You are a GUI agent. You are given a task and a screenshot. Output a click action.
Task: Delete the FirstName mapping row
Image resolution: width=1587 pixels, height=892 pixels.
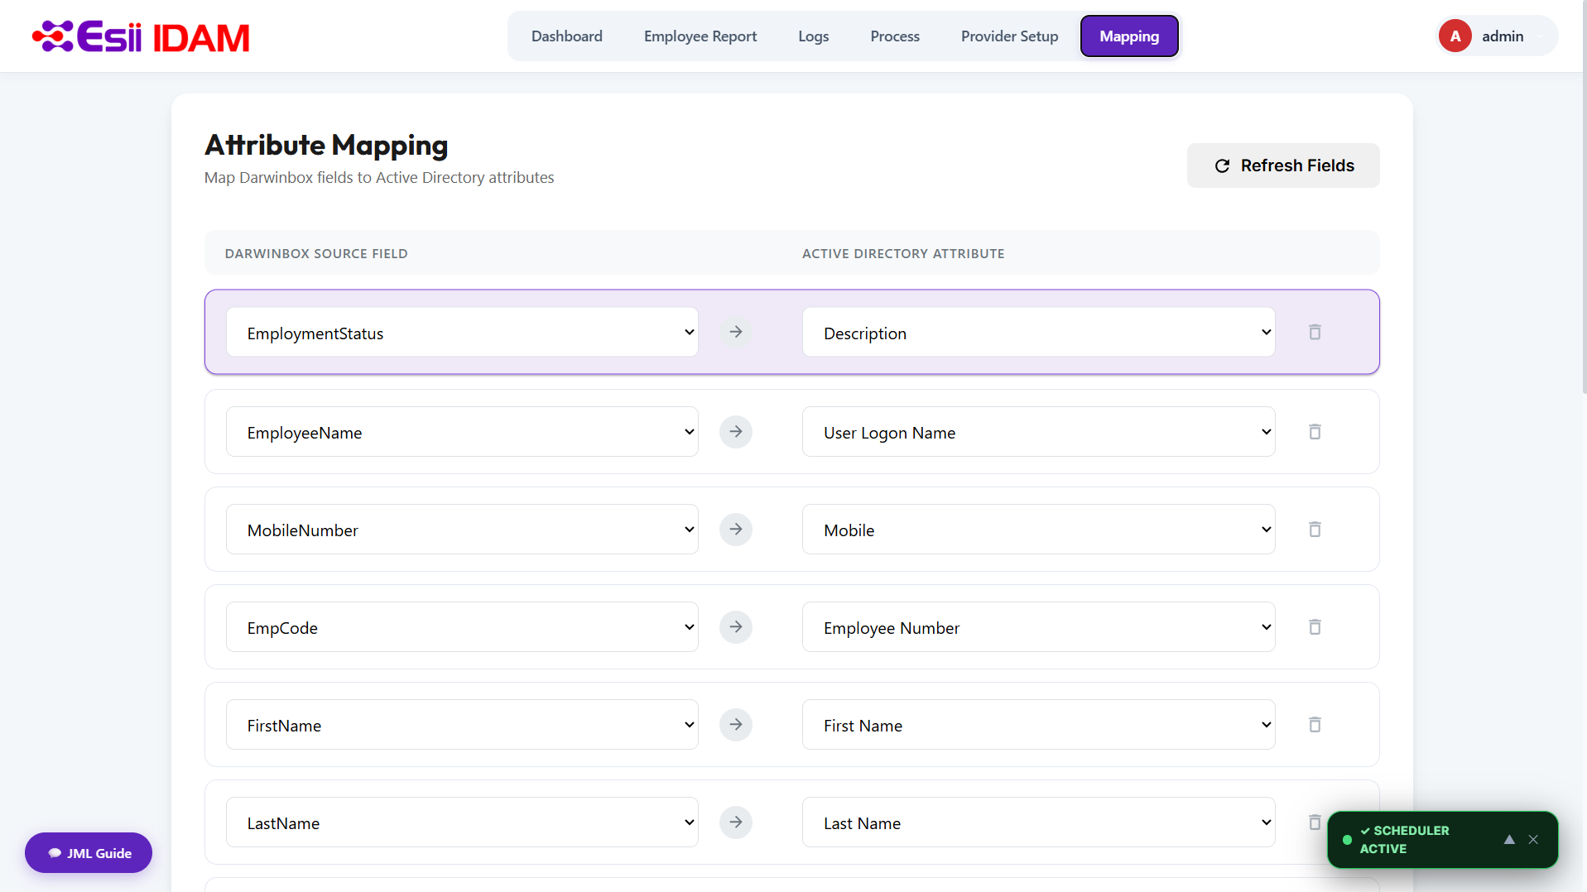click(x=1315, y=725)
